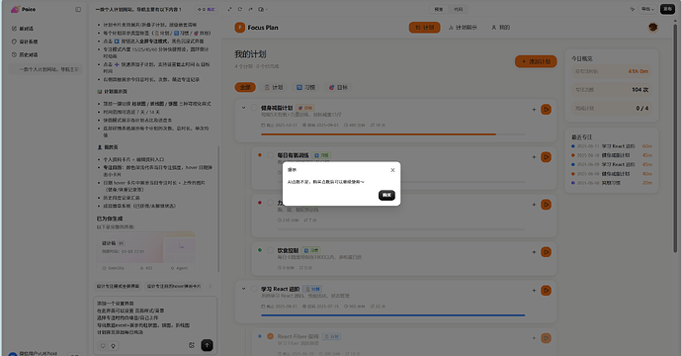The width and height of the screenshot is (682, 356).
Task: Collapse the 学习 React 进阶 card chevron
Action: [243, 289]
